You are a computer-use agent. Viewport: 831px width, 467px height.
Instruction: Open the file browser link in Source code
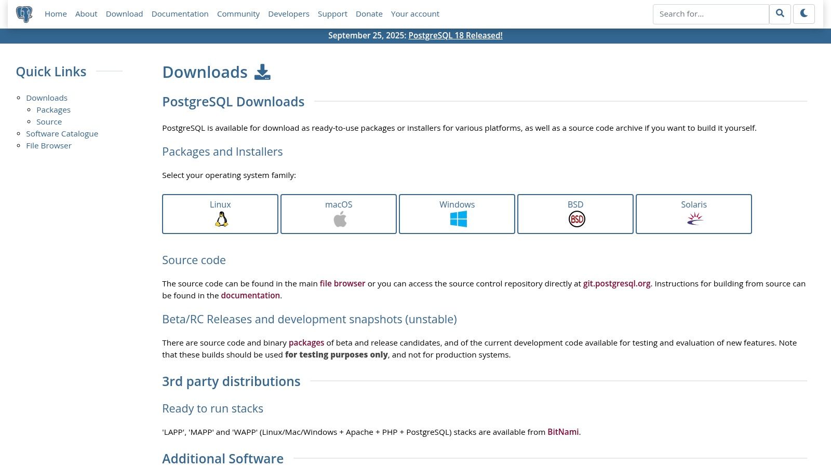tap(342, 284)
